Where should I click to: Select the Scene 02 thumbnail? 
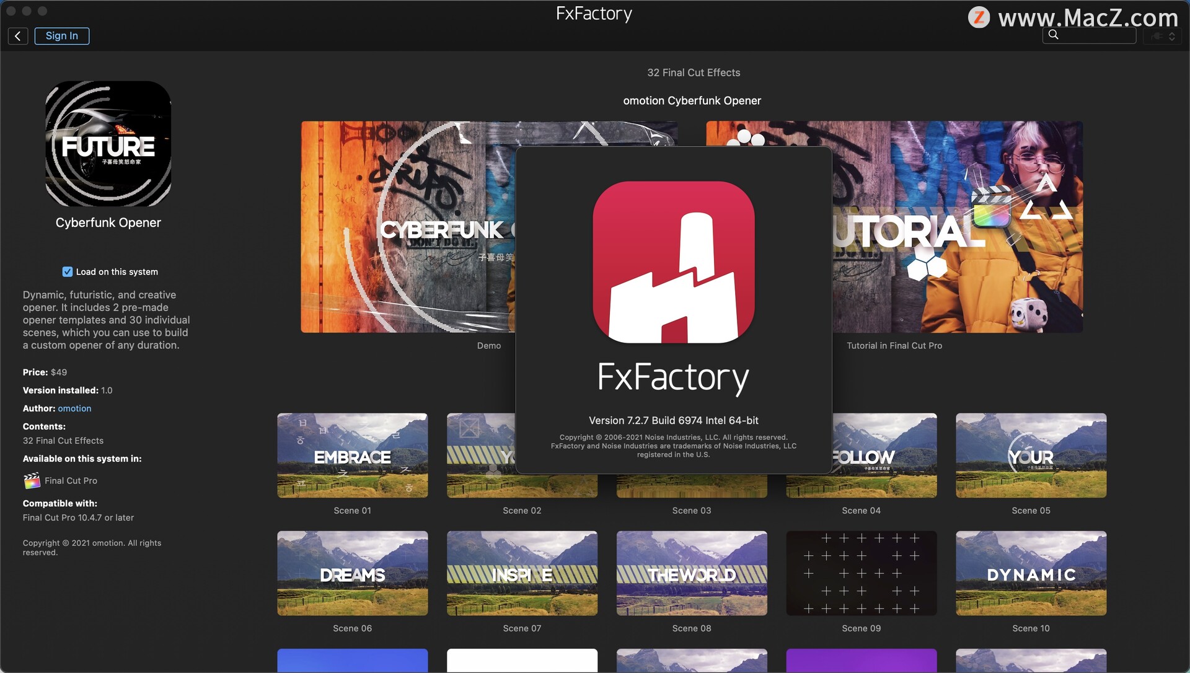480,455
